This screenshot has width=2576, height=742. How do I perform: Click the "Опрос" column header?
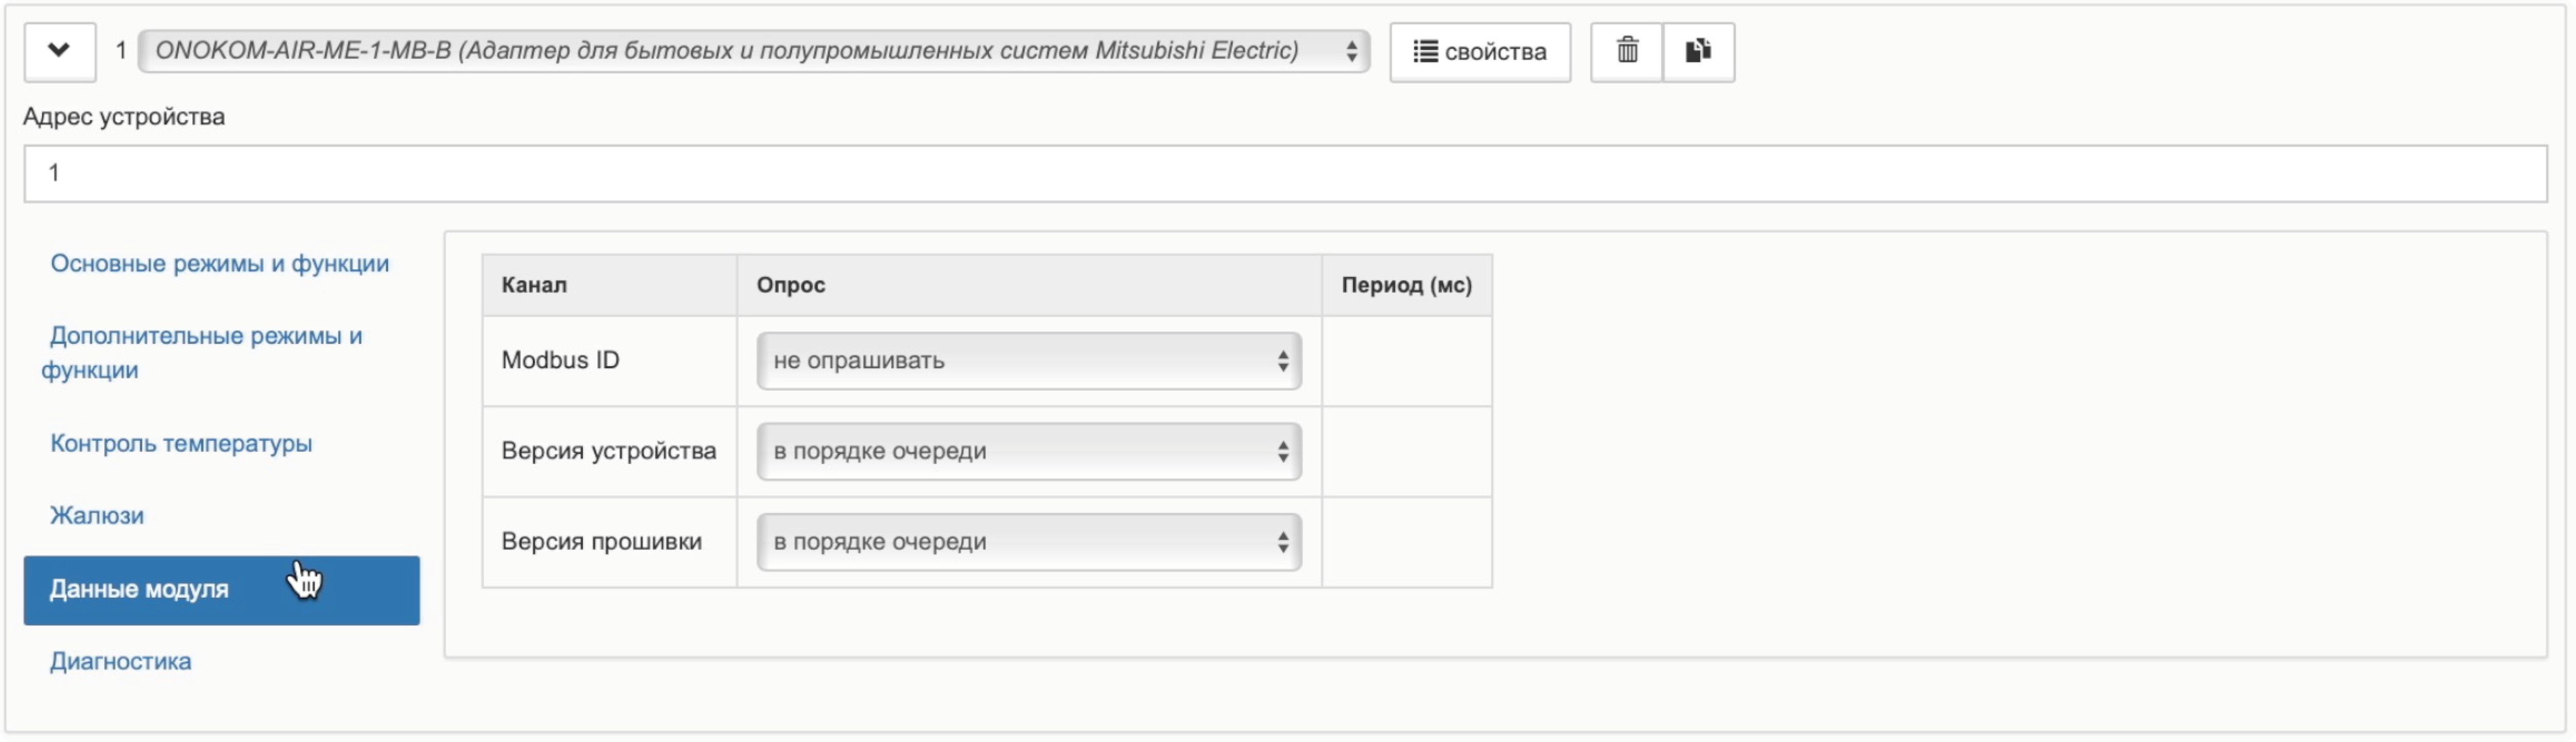coord(790,285)
